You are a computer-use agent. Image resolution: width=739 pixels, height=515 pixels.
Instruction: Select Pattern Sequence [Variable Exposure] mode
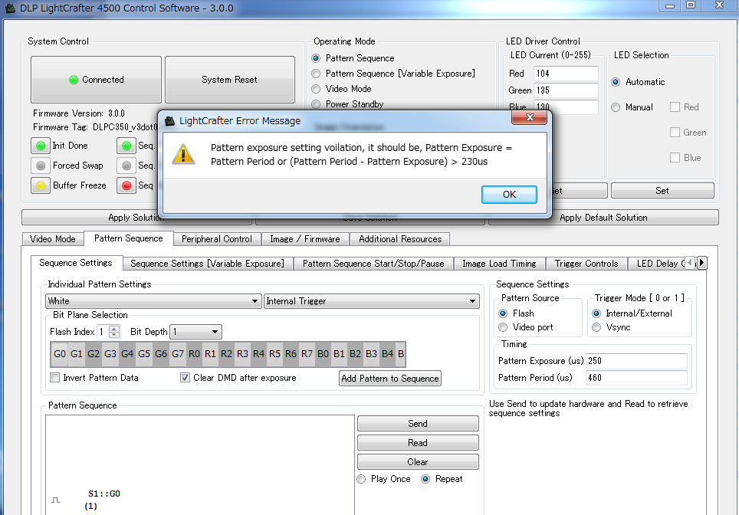pyautogui.click(x=316, y=74)
